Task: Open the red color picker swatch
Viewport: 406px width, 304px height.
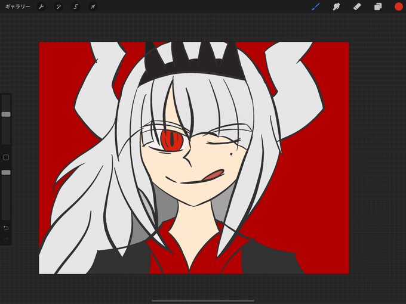Action: [x=399, y=7]
